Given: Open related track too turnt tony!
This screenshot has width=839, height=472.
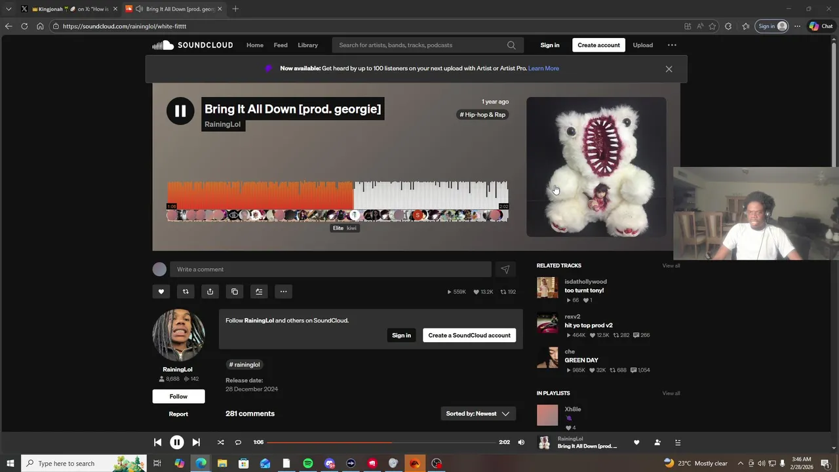Looking at the screenshot, I should click(584, 290).
